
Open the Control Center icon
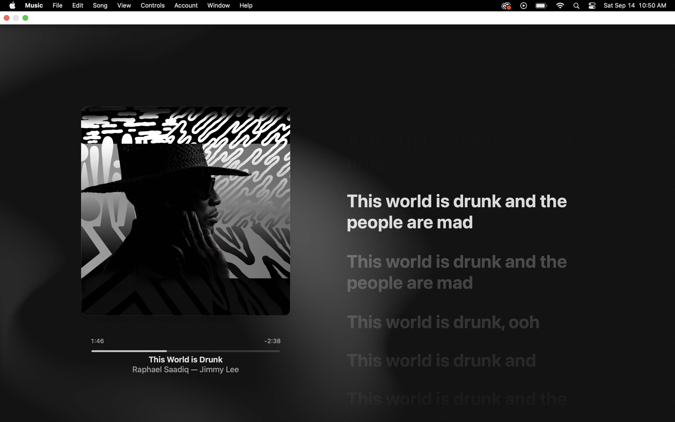pos(592,6)
